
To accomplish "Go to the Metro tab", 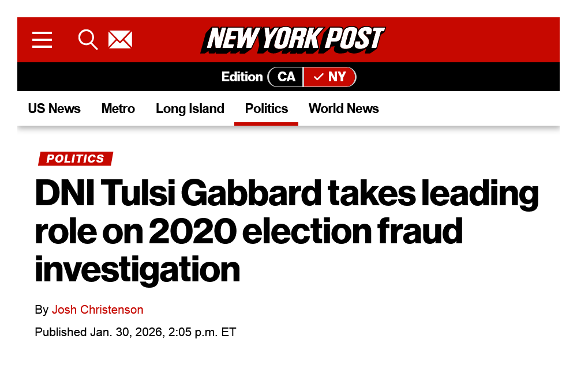I will [118, 108].
